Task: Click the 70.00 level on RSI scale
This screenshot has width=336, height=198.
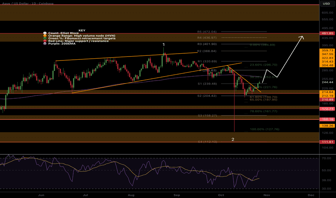Action: pos(326,158)
